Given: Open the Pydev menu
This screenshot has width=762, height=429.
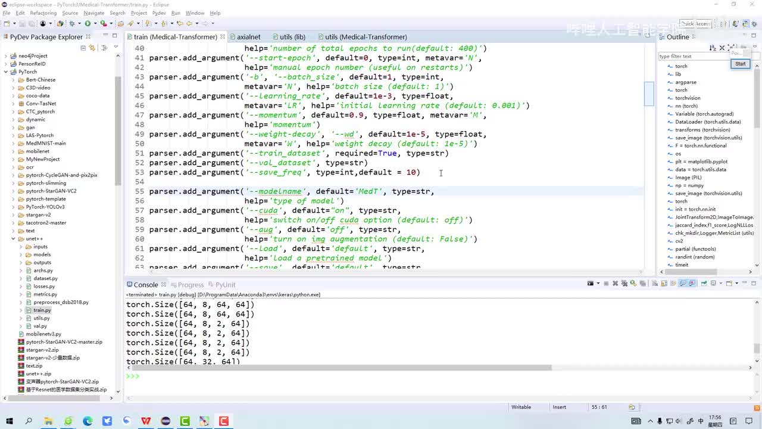Looking at the screenshot, I should (159, 13).
